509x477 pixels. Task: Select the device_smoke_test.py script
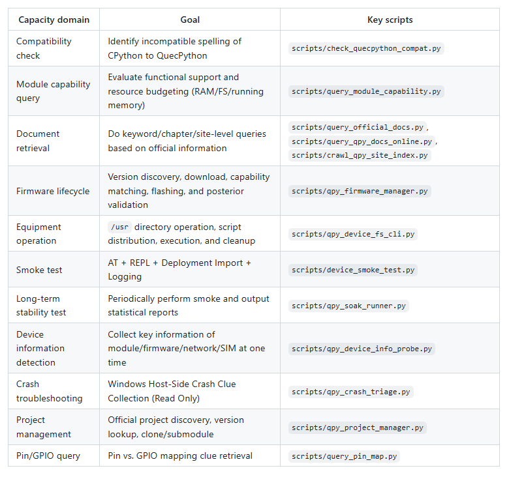pos(353,270)
